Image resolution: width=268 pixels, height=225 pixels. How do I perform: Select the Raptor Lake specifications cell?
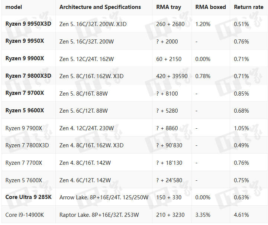99,215
